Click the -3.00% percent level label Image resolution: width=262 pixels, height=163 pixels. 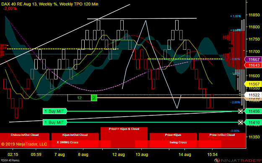[x=235, y=131]
